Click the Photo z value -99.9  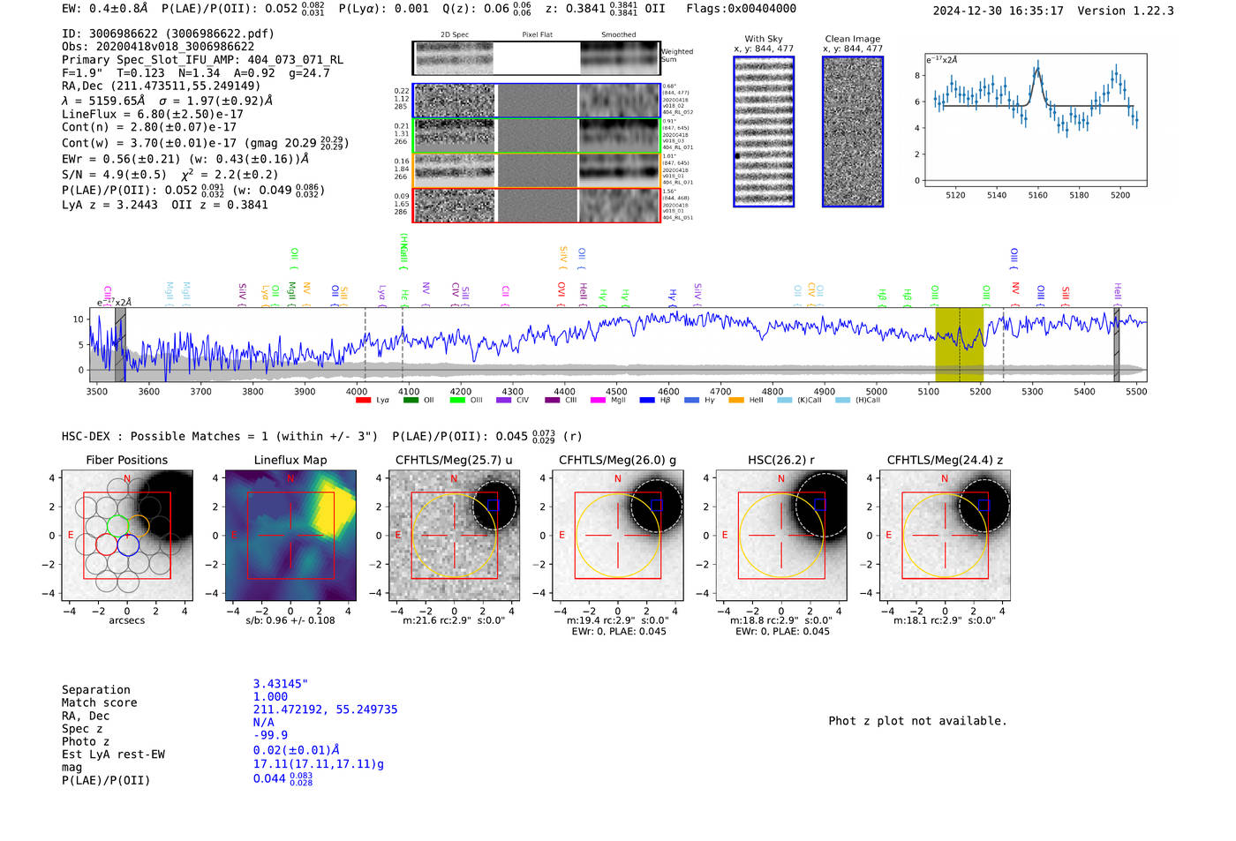point(270,735)
